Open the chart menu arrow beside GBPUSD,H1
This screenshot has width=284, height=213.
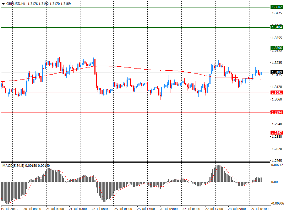coord(3,4)
